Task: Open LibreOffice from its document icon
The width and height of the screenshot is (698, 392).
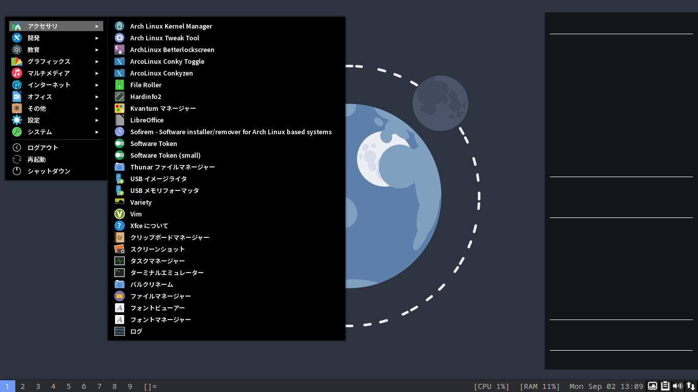Action: [120, 120]
